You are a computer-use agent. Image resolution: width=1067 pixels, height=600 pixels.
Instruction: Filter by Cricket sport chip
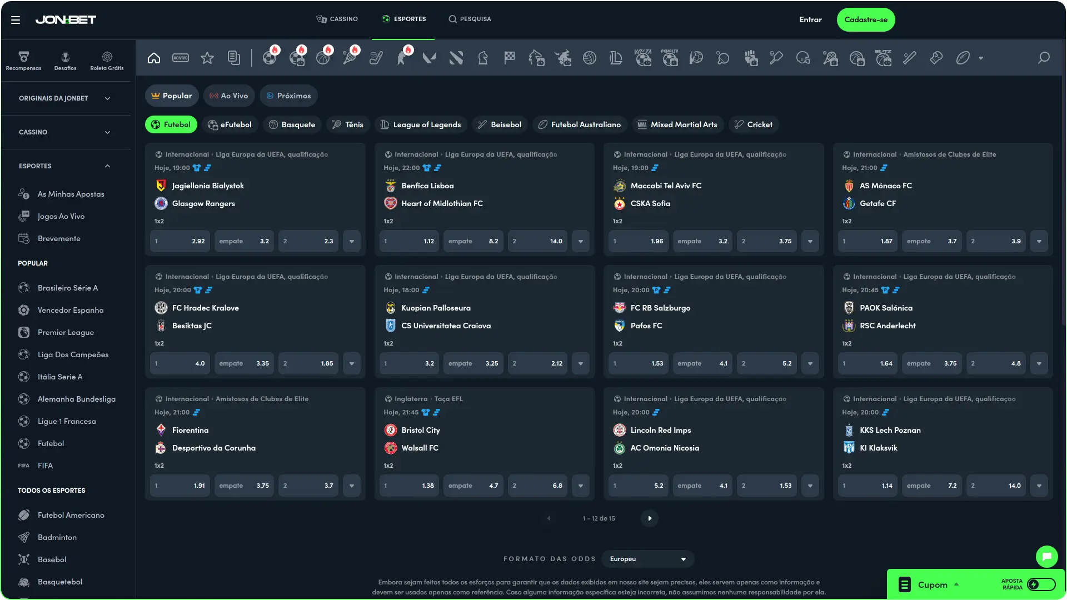tap(754, 124)
